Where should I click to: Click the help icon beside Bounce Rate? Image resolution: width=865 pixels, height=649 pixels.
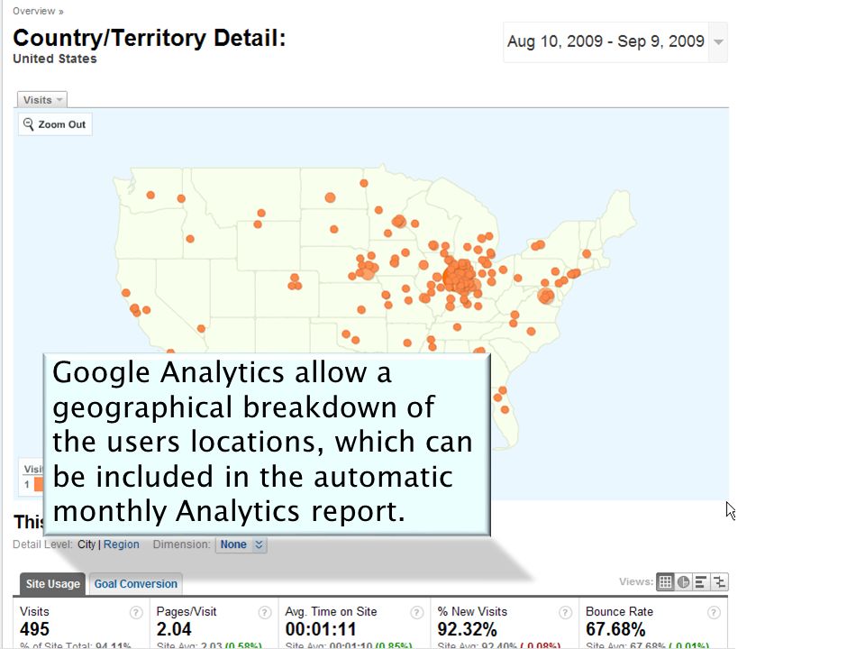click(714, 613)
